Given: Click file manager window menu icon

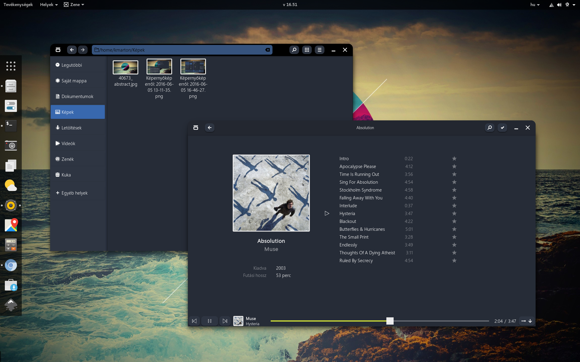Looking at the screenshot, I should (58, 50).
